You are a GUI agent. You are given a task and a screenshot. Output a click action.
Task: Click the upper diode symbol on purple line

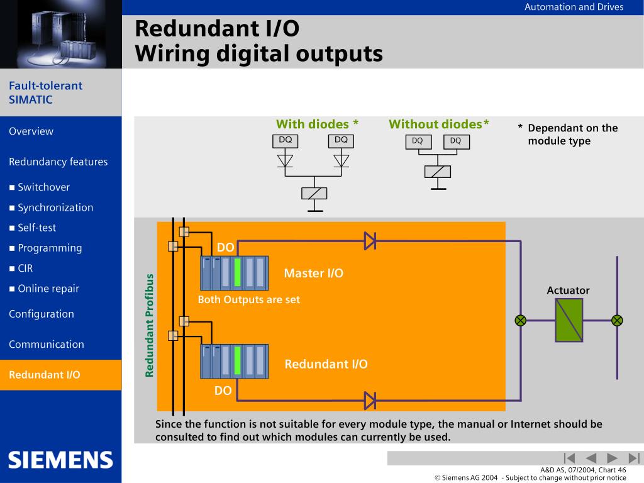click(x=370, y=241)
